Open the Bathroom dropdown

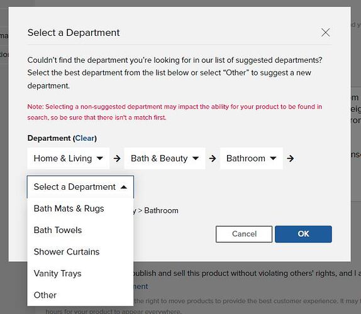click(x=252, y=158)
